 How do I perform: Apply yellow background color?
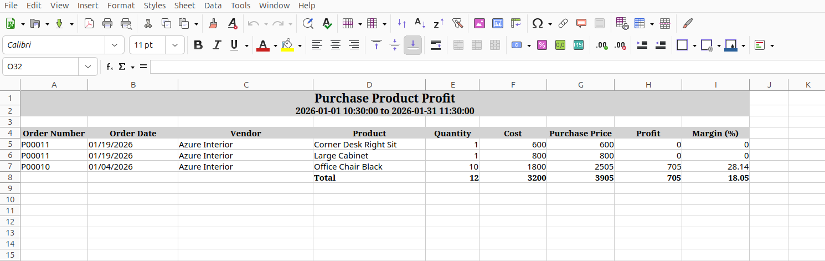287,45
